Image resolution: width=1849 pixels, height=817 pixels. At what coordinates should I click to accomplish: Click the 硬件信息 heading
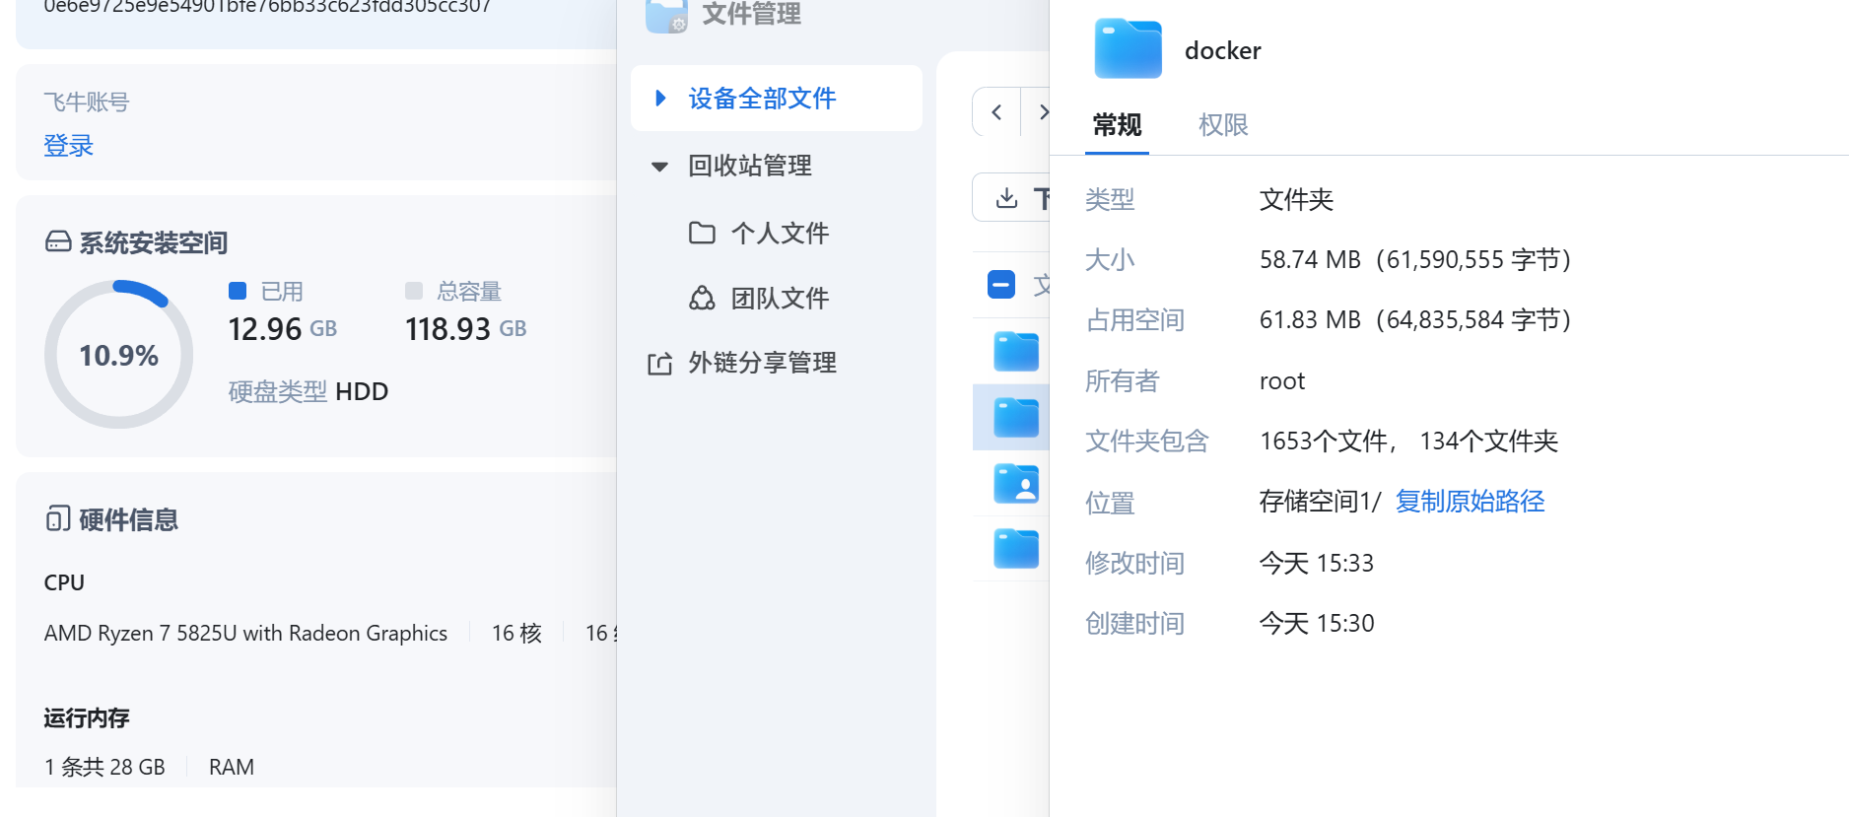point(128,520)
